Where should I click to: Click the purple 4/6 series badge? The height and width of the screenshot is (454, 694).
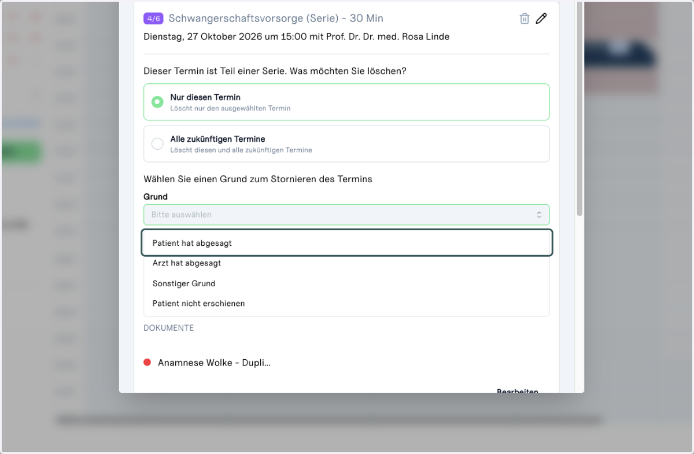point(154,19)
